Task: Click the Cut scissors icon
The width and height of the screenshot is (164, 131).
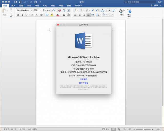Action: 11,9
